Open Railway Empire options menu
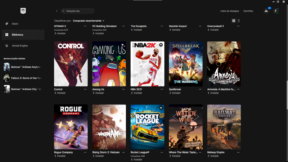This screenshot has width=288, height=162. coord(238,152)
